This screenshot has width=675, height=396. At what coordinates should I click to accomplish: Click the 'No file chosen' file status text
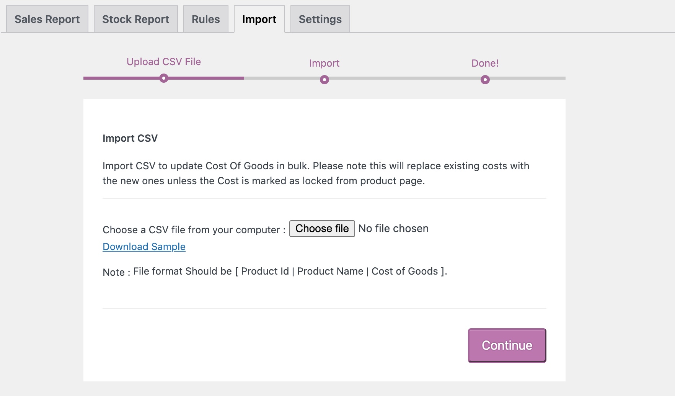394,228
